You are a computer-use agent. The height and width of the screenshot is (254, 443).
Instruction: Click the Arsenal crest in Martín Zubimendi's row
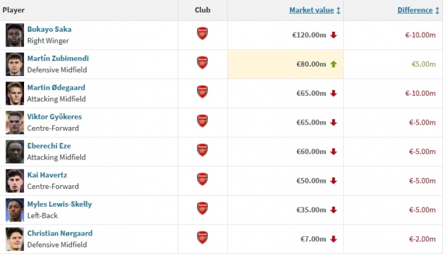[202, 63]
